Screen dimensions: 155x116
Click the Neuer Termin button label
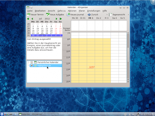pyautogui.click(x=37, y=15)
